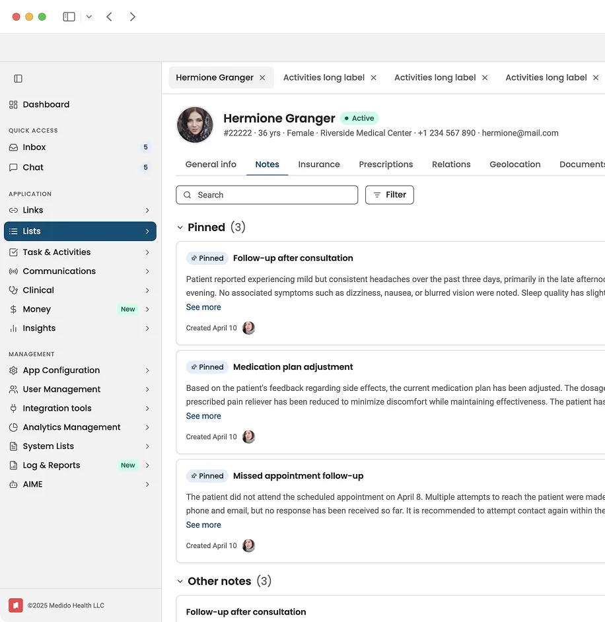Expand the Money chevron

(x=147, y=310)
